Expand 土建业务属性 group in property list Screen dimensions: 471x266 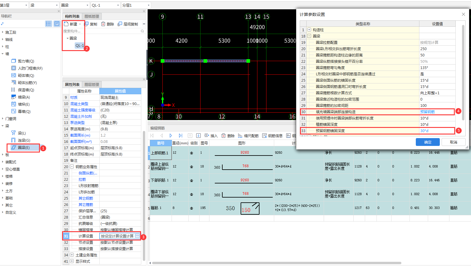coord(72,255)
